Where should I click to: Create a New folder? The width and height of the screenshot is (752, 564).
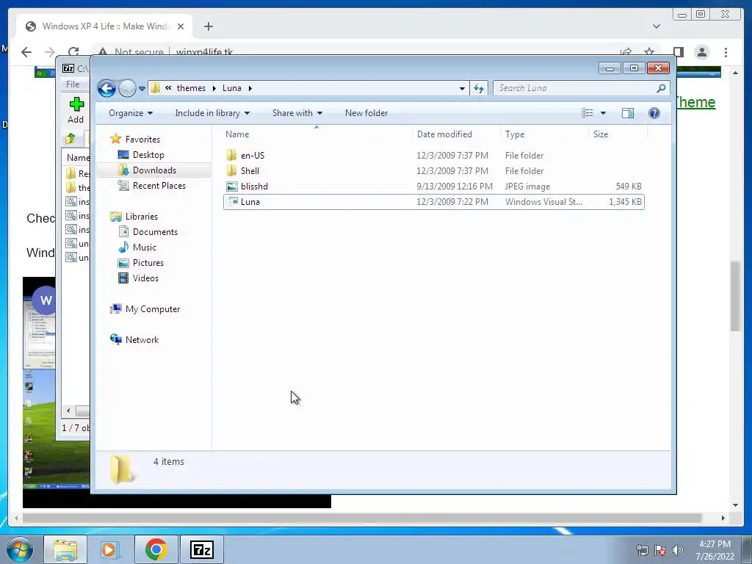click(x=366, y=113)
